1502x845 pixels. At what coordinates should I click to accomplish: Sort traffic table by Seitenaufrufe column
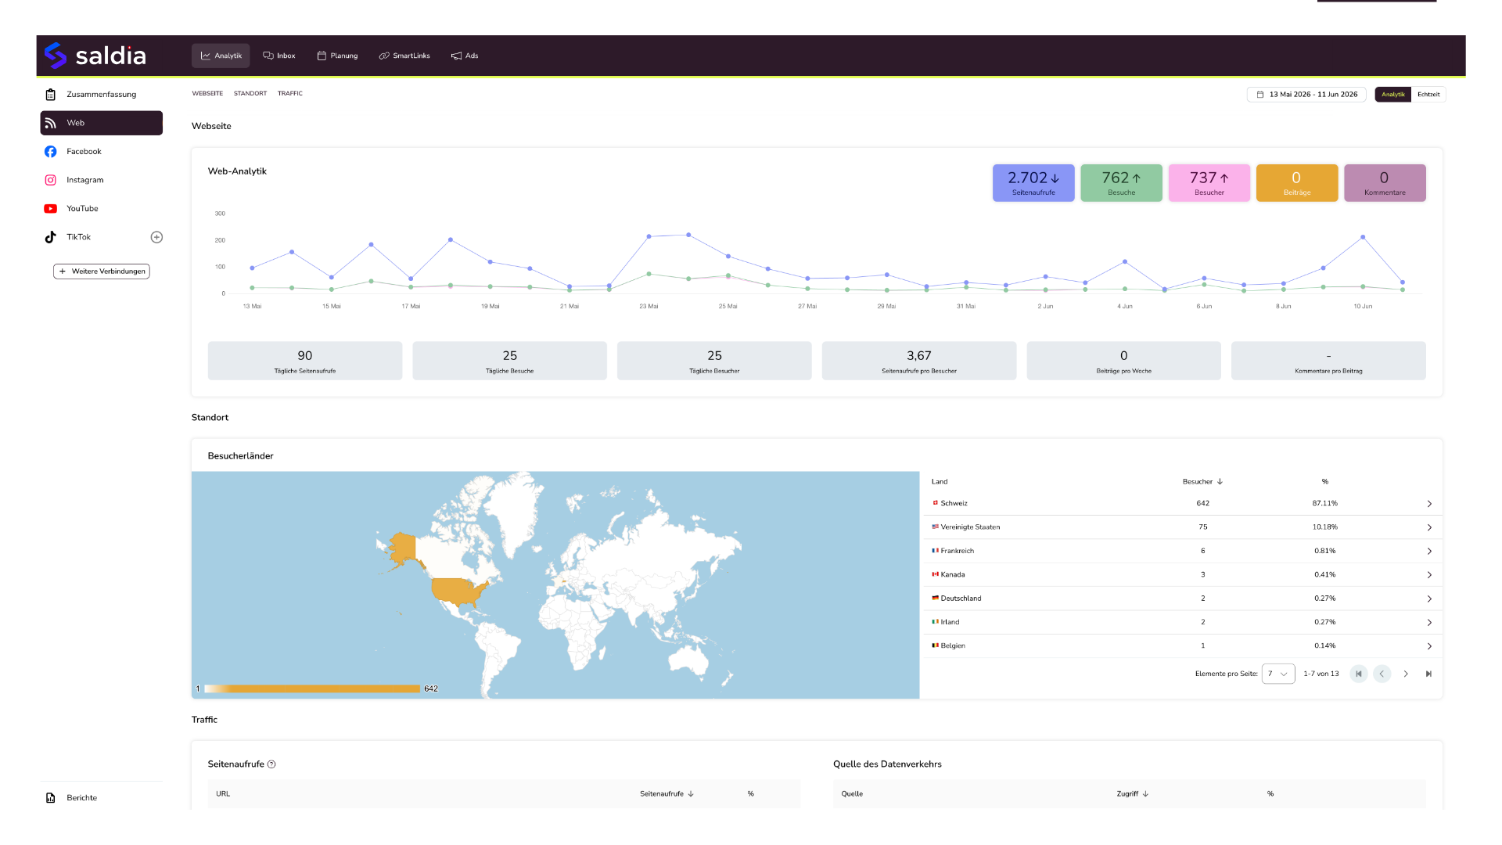tap(667, 794)
